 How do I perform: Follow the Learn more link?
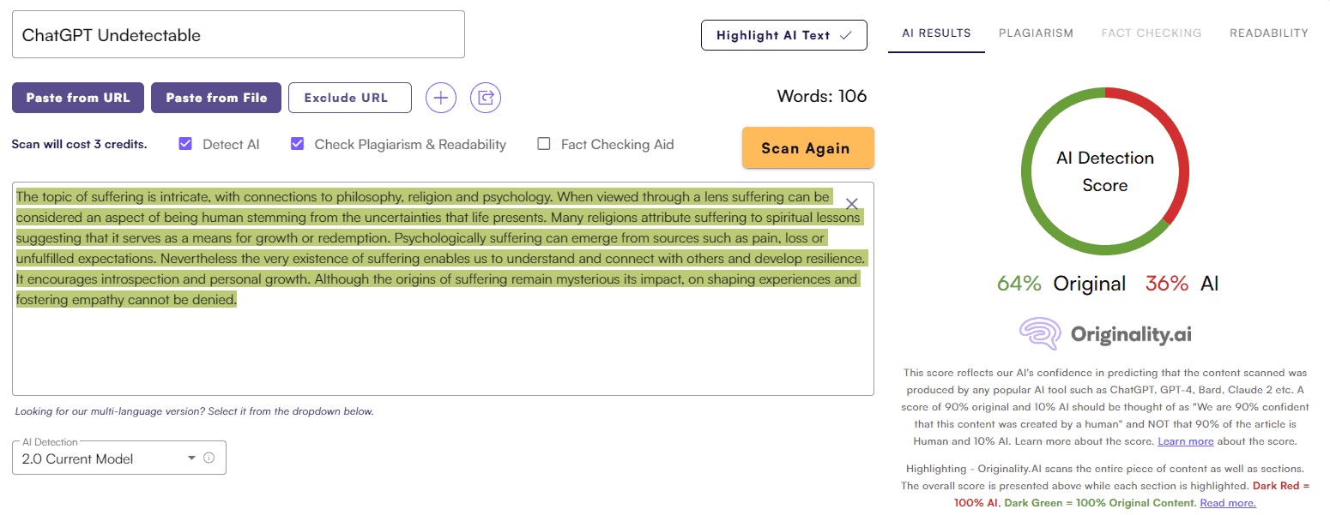pyautogui.click(x=1186, y=441)
